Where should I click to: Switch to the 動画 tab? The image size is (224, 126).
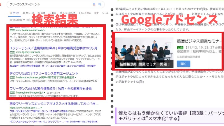(x=52, y=13)
